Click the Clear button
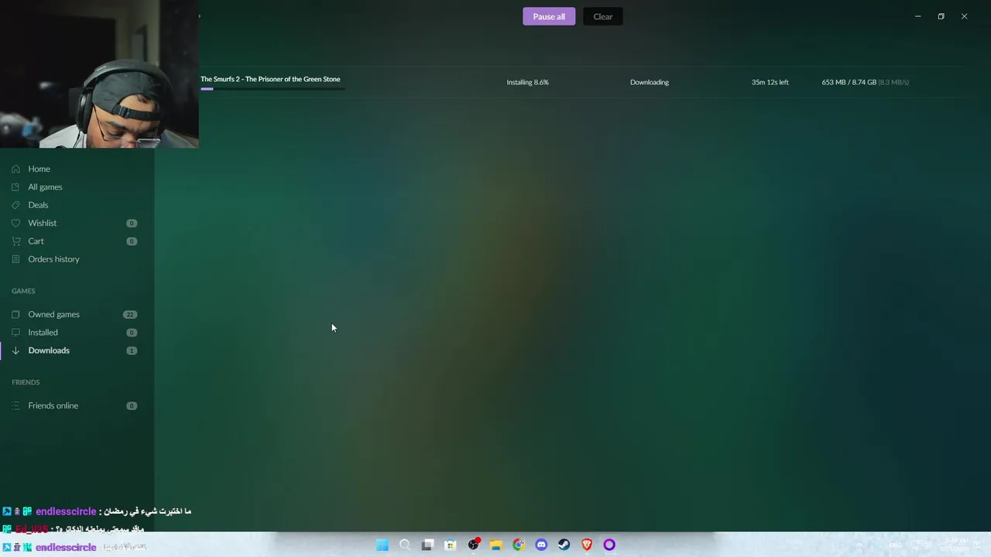Screen dimensions: 991x557 tap(602, 16)
